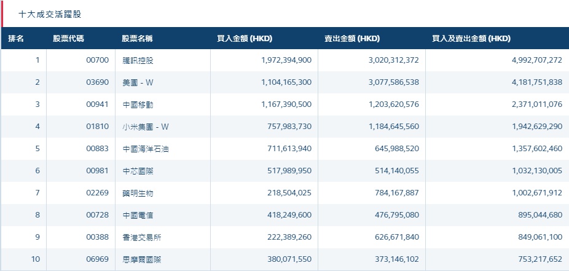This screenshot has height=271, width=569.
Task: Click sell amount 645,988,520
Action: tap(397, 149)
